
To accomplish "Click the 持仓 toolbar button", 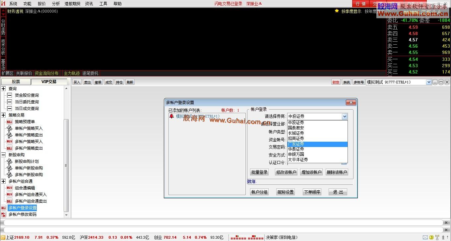I will pyautogui.click(x=119, y=82).
